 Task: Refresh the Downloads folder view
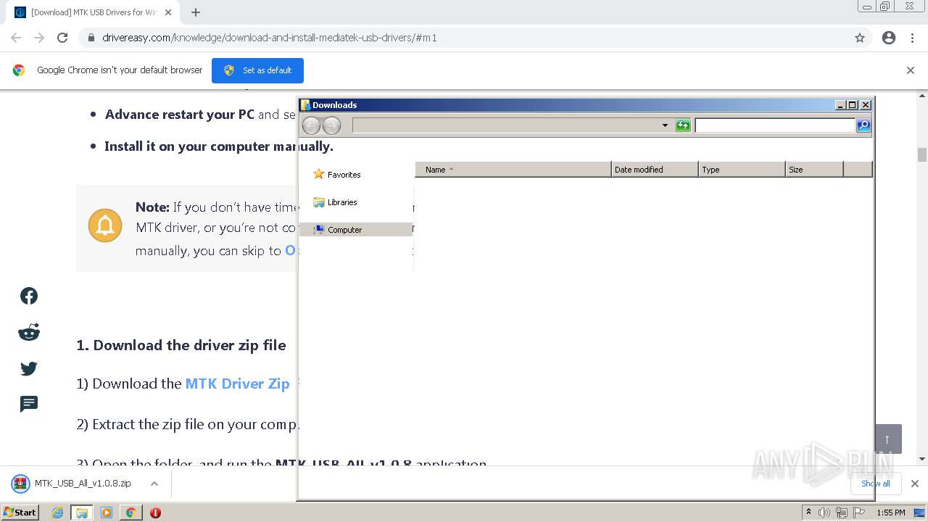click(x=683, y=125)
